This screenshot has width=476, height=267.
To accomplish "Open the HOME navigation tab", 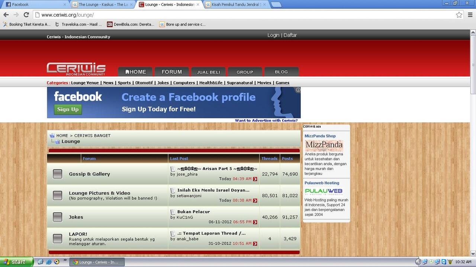I will tap(136, 72).
